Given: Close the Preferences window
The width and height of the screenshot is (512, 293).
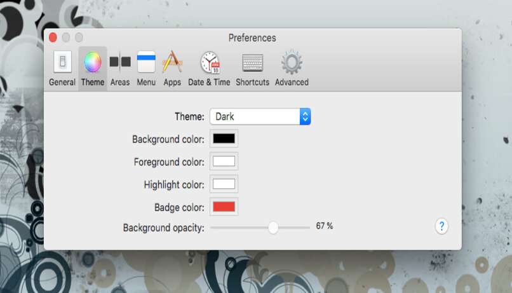Looking at the screenshot, I should pyautogui.click(x=53, y=37).
